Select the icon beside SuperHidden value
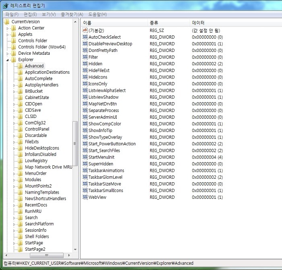Screen dimensions: 282x270 [85, 164]
